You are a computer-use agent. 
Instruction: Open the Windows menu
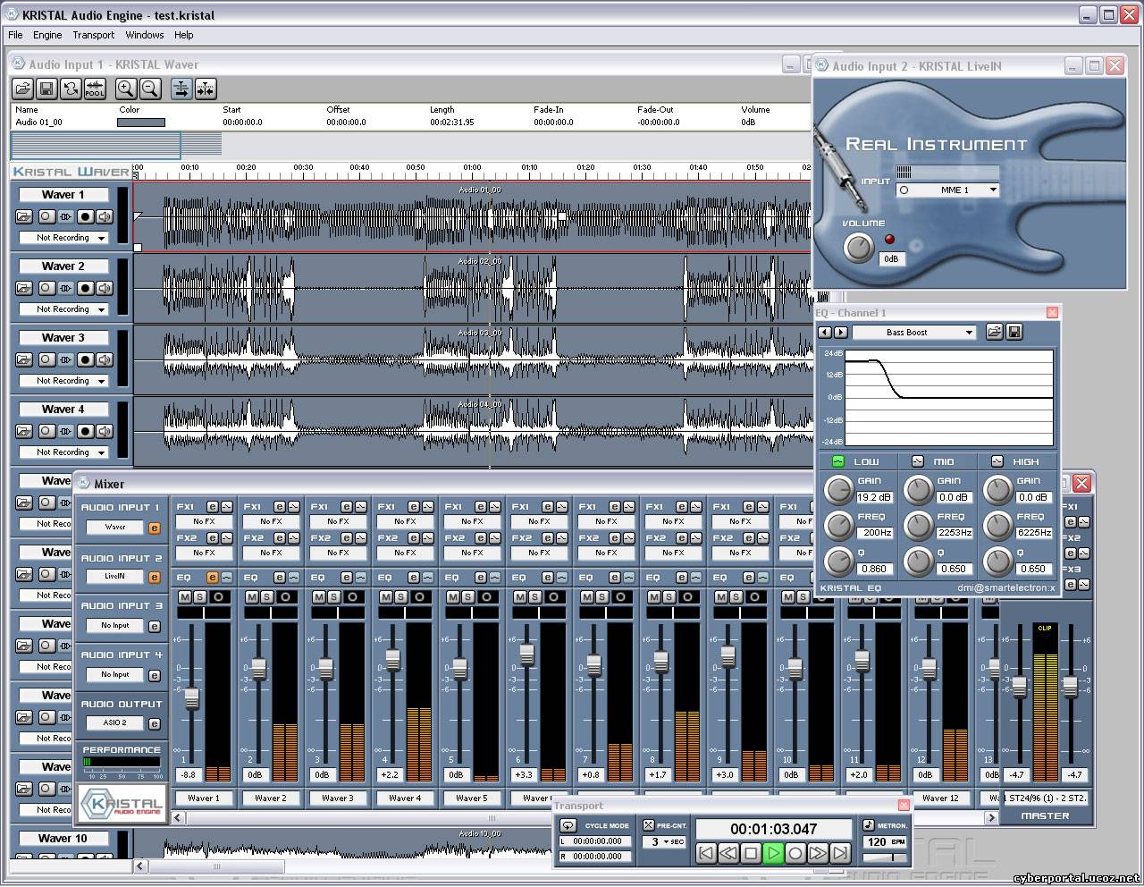pyautogui.click(x=144, y=35)
